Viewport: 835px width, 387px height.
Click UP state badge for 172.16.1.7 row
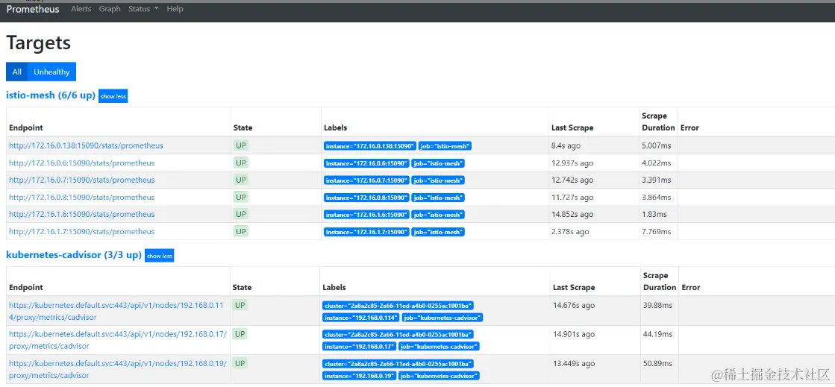click(241, 231)
